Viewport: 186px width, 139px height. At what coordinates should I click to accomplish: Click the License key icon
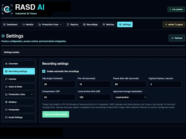(6, 79)
